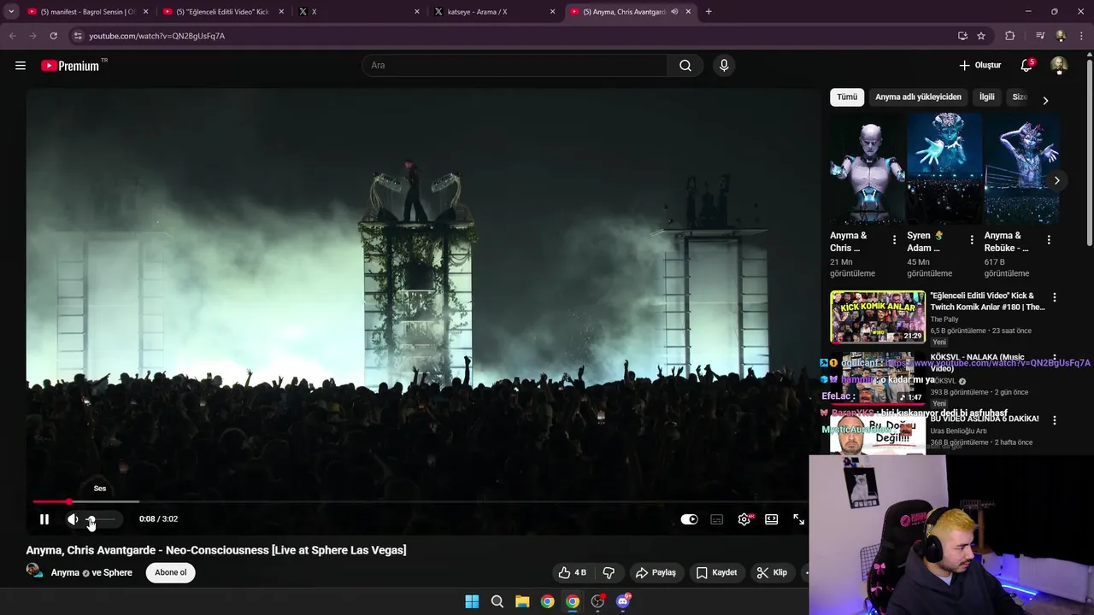Pause the video playback

pyautogui.click(x=44, y=518)
